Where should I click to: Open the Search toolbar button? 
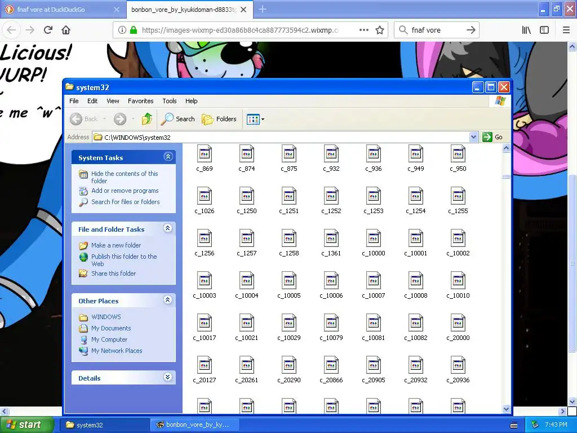click(178, 119)
